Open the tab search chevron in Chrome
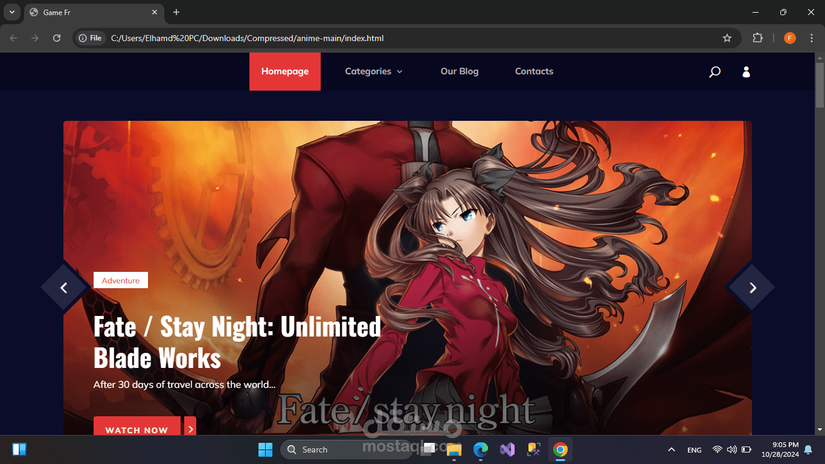The image size is (825, 464). (11, 11)
